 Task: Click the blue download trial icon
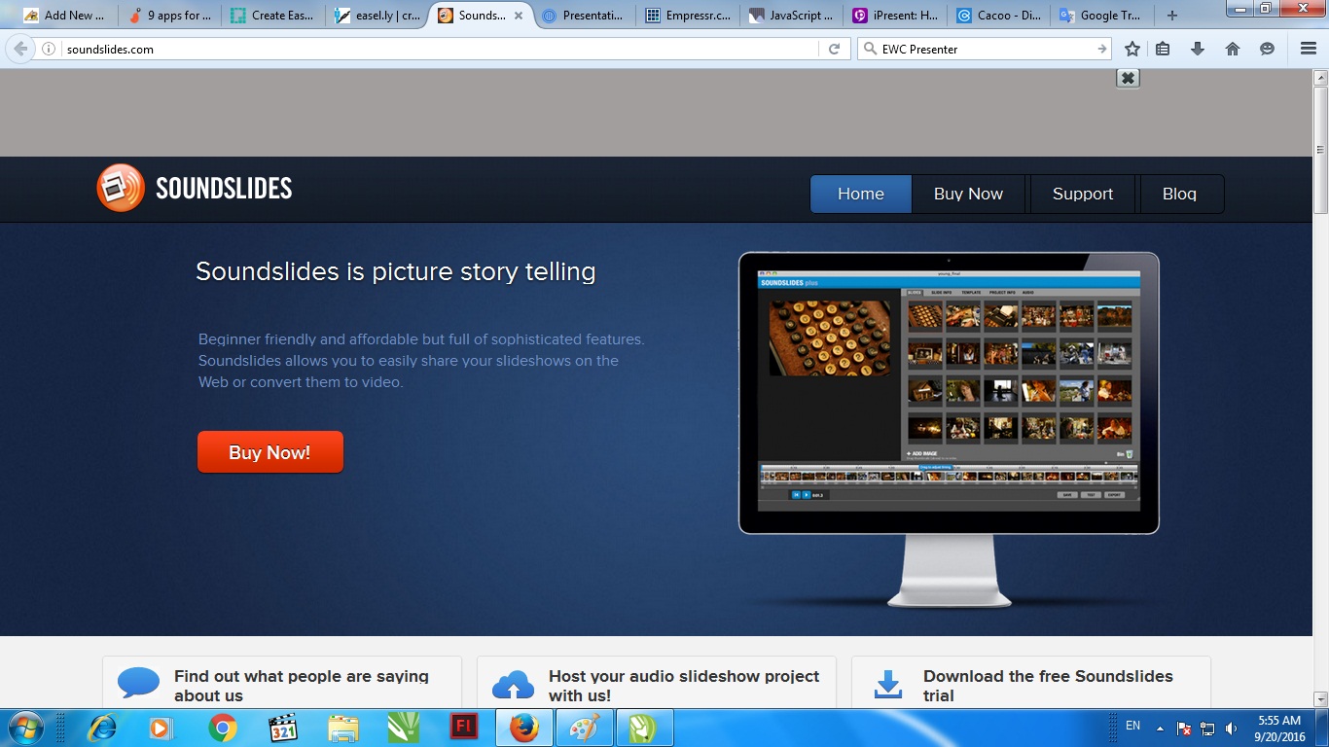pos(888,684)
